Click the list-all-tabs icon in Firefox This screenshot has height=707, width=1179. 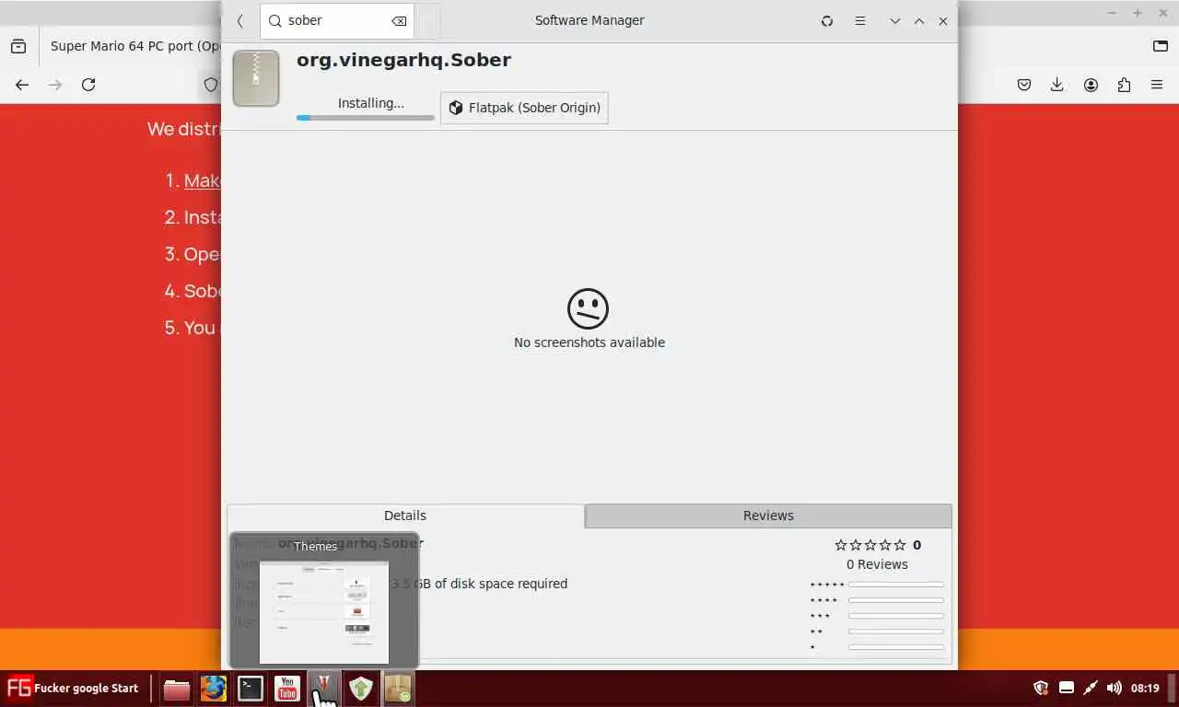point(1161,46)
